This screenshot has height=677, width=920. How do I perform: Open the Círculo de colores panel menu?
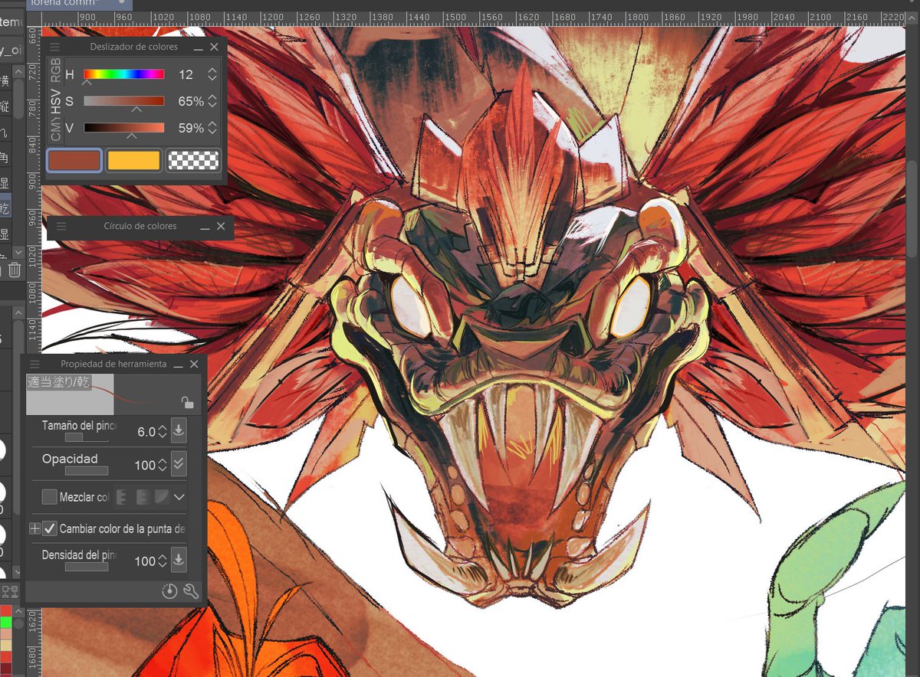61,227
